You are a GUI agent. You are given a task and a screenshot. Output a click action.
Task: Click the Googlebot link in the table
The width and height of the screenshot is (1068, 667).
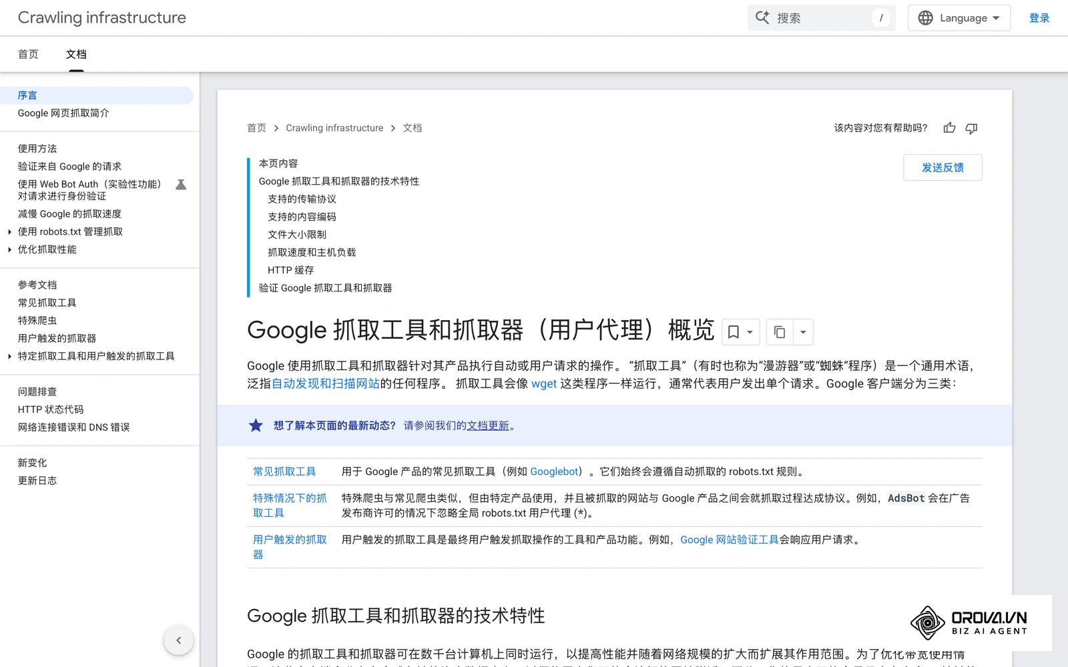554,472
